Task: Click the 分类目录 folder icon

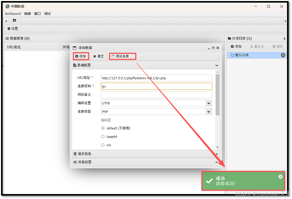Action: [229, 38]
